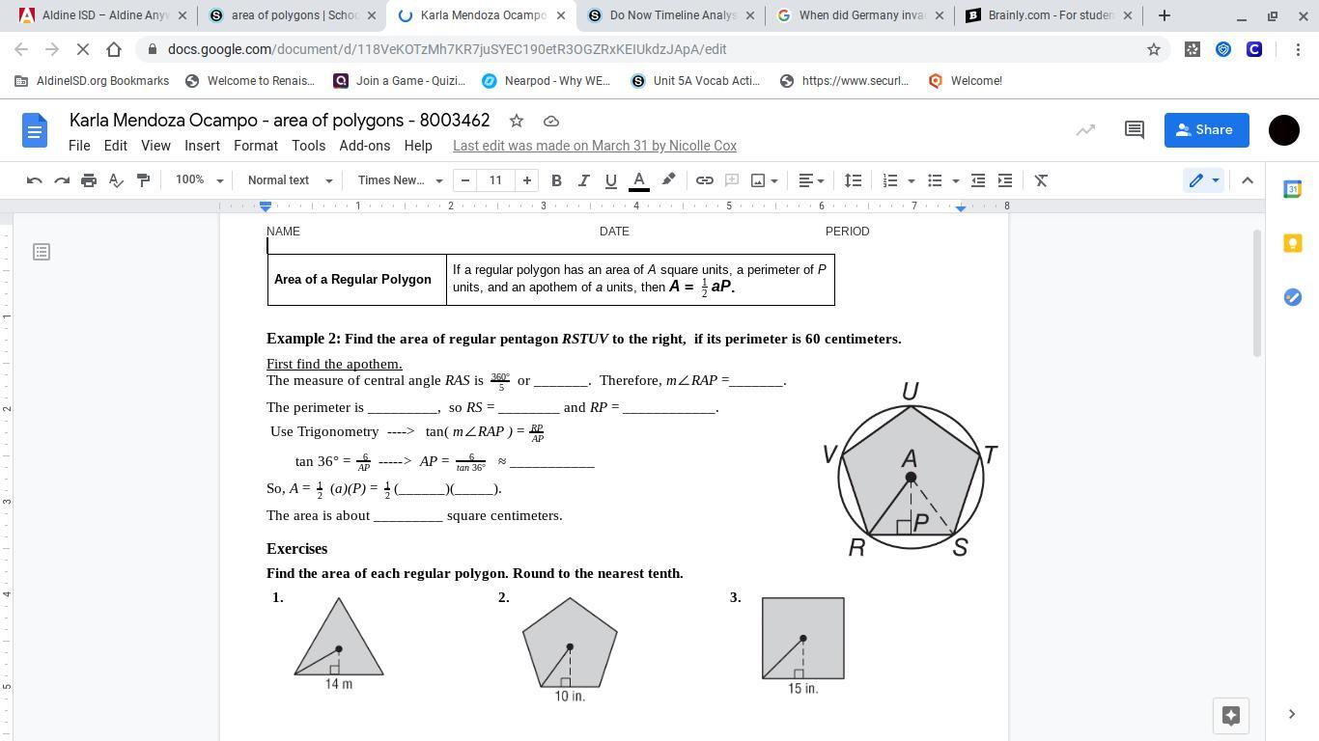
Task: Open editing mode pencil dropdown
Action: (1204, 180)
